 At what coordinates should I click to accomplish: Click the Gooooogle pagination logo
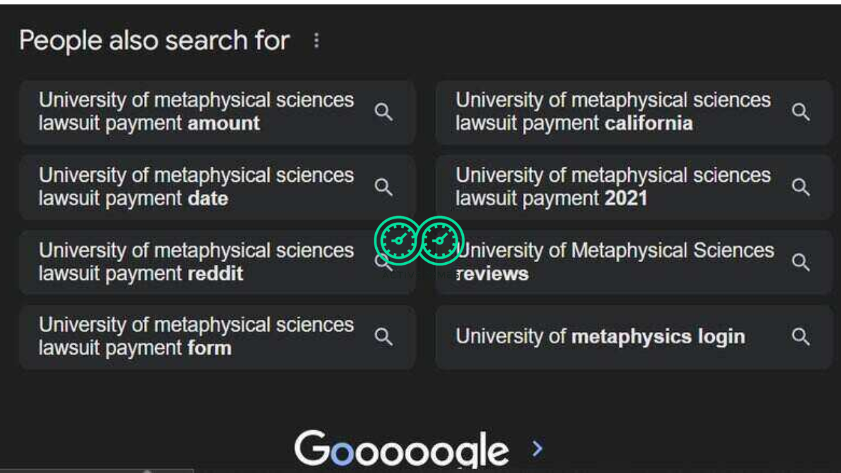coord(401,448)
